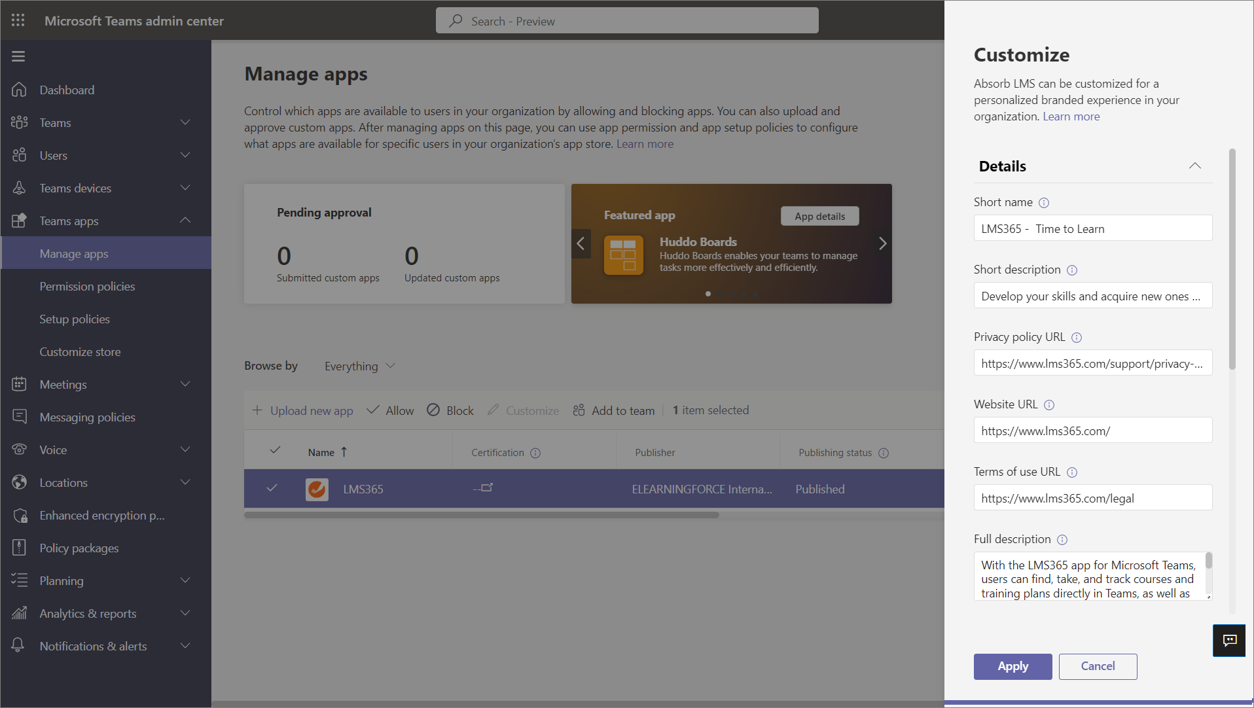Click the Privacy policy URL info icon
Screen dimensions: 1254x708
tap(1077, 338)
